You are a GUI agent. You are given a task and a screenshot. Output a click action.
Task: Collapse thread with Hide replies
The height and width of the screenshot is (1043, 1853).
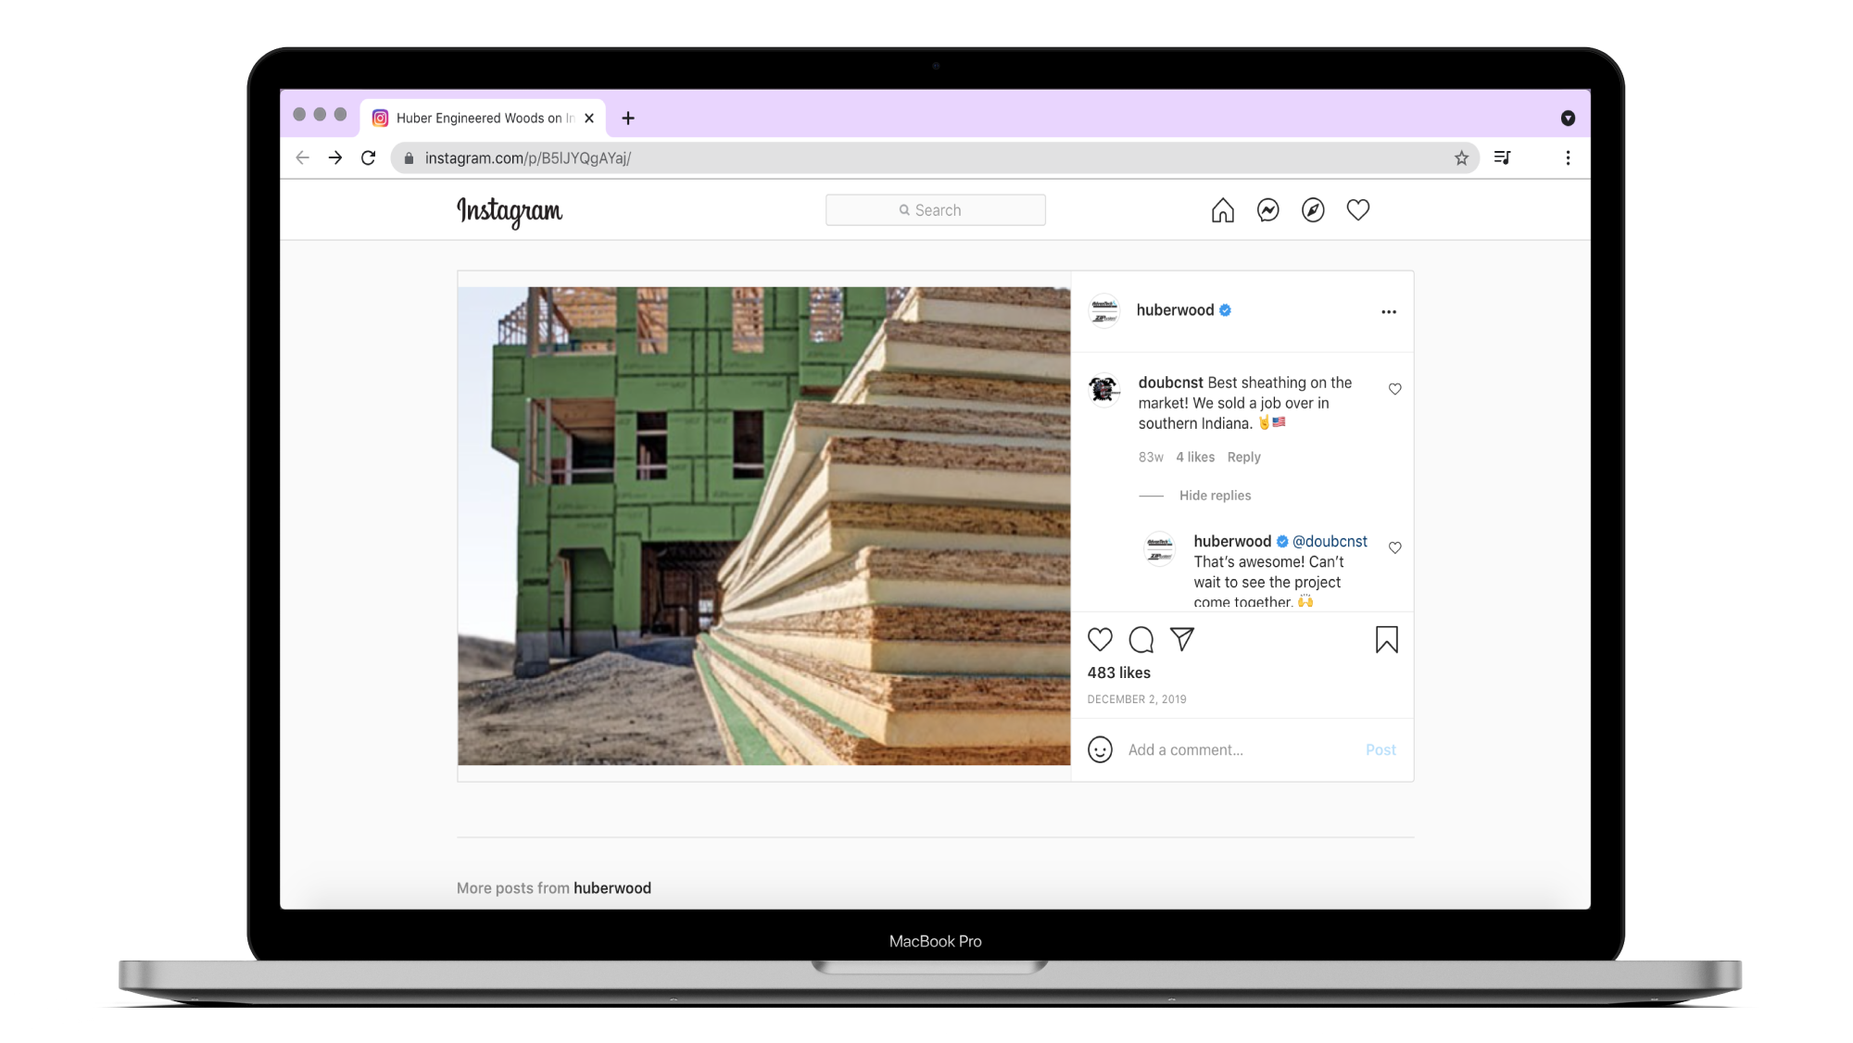[x=1214, y=496]
